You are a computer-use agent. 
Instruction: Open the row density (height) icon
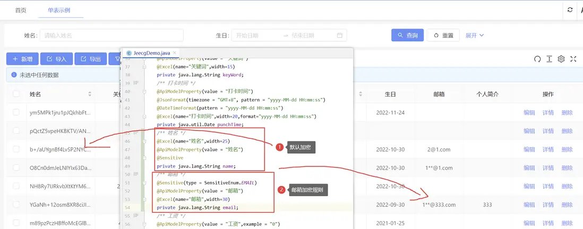click(x=549, y=59)
